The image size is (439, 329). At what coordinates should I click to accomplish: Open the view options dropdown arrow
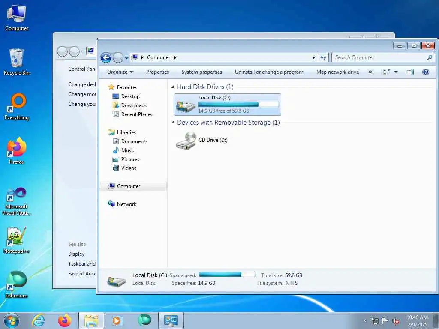(396, 72)
